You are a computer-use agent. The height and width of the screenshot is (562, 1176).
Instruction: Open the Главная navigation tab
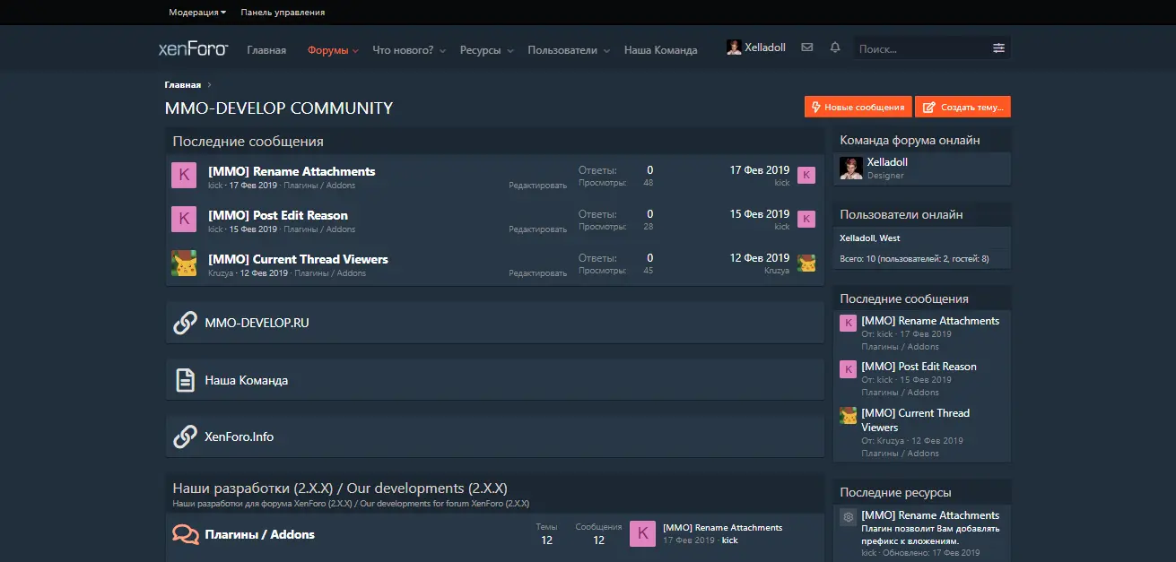[x=266, y=50]
